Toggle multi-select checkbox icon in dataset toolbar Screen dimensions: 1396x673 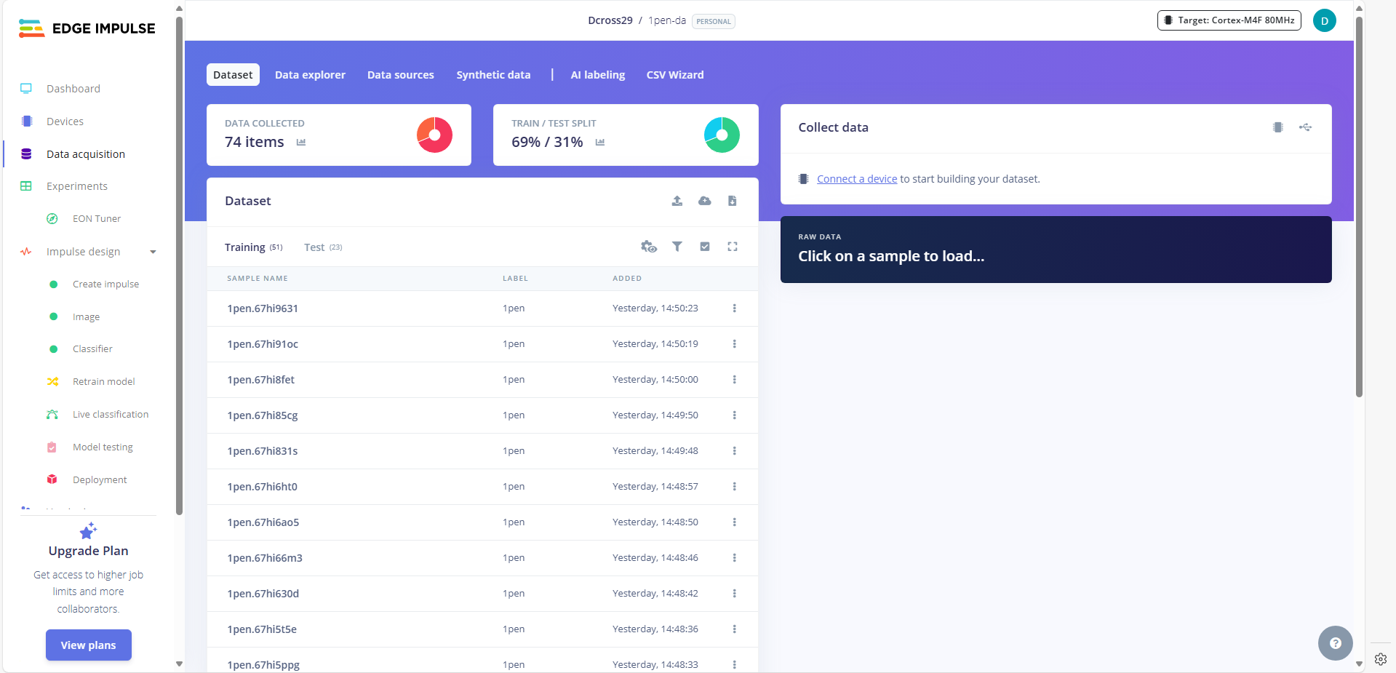(x=704, y=247)
